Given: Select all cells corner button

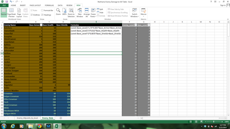Looking at the screenshot, I should (x=2, y=22).
